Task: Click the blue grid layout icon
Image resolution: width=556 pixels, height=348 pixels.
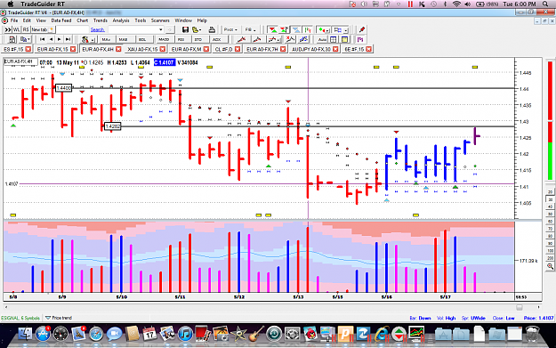Action: click(334, 39)
